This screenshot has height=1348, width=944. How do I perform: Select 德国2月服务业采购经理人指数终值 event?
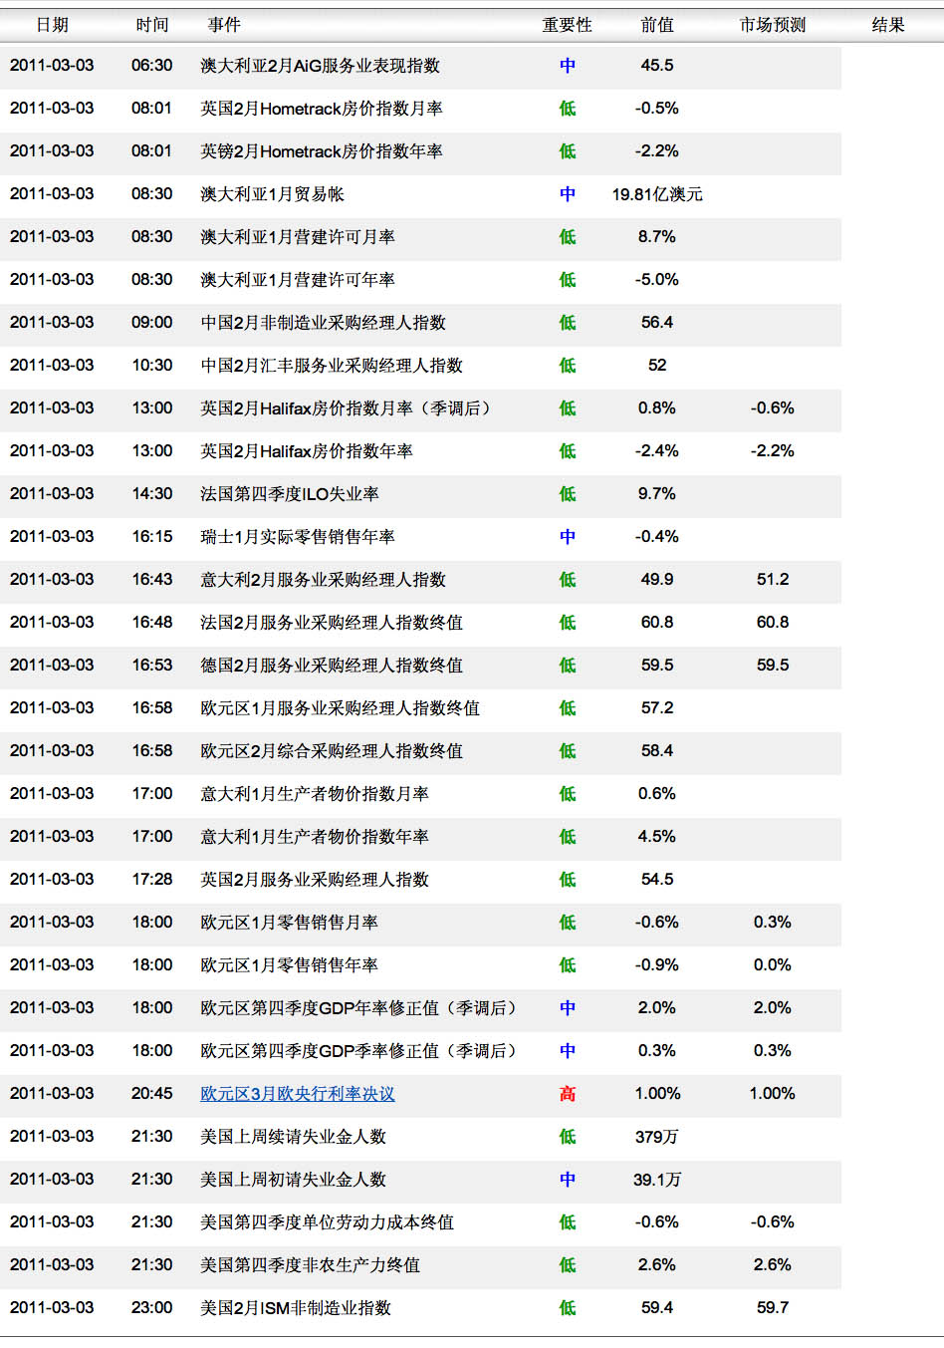332,666
